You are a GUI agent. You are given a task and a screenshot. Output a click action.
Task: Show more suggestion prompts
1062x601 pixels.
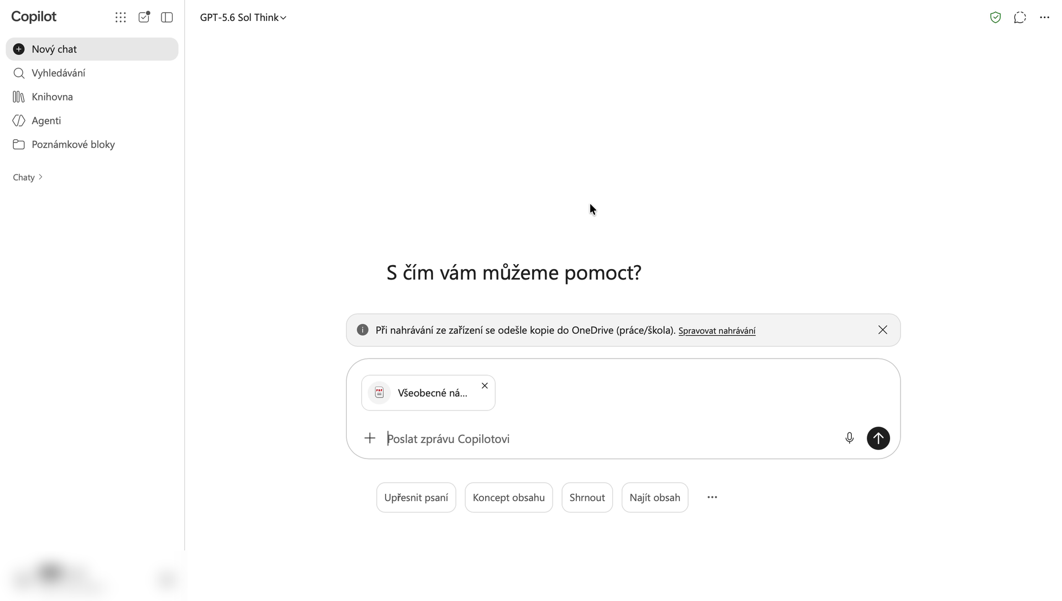[x=712, y=497]
